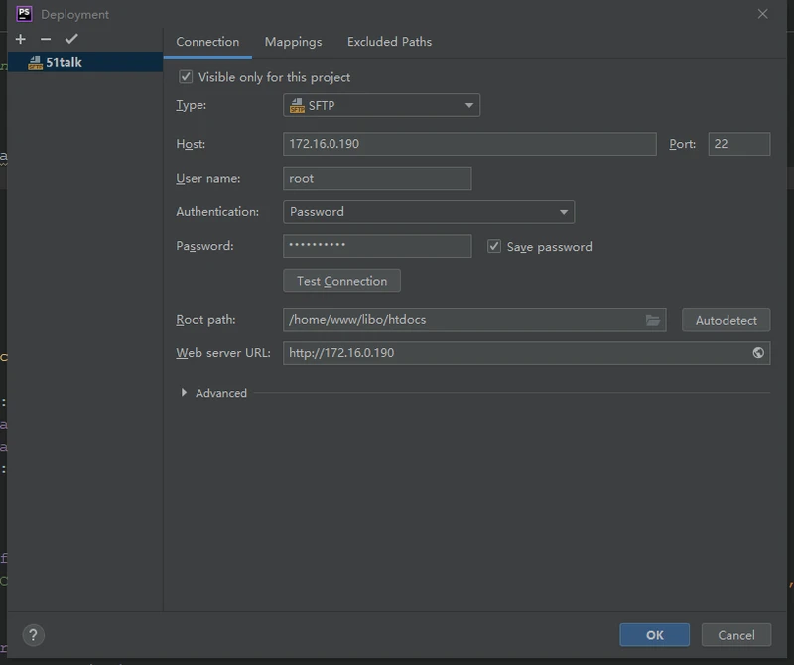Open help with question mark icon
The height and width of the screenshot is (665, 794).
click(34, 635)
